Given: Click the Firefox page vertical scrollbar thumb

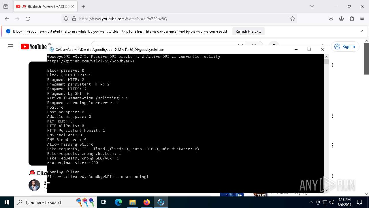Looking at the screenshot, I should (x=366, y=59).
